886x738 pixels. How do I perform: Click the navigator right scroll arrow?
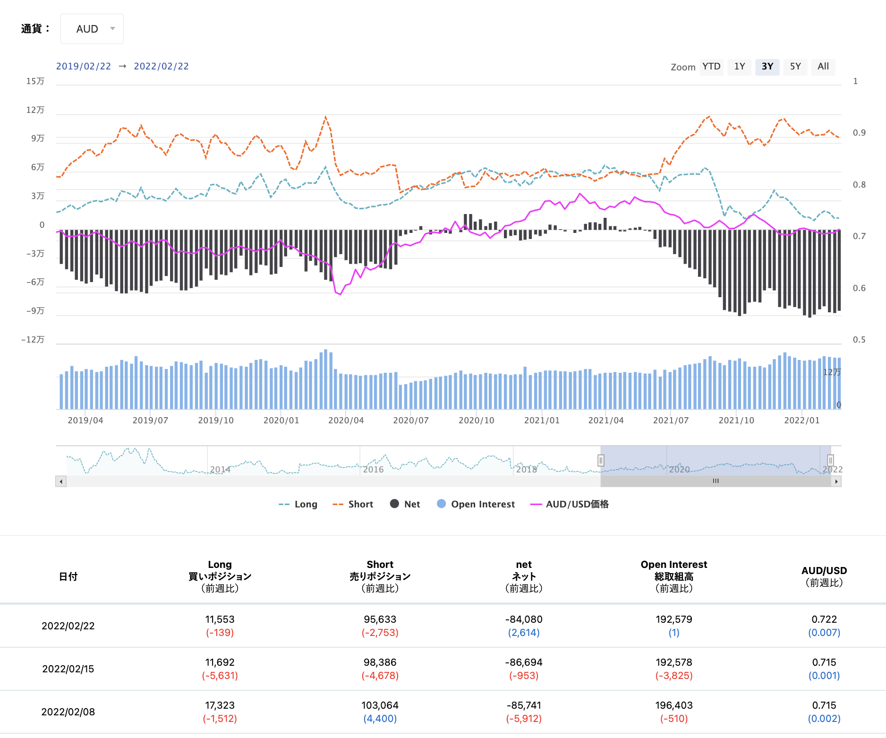click(836, 481)
